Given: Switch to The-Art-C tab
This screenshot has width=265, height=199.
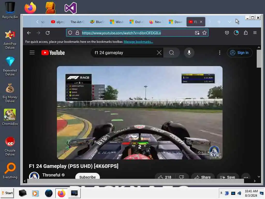Looking at the screenshot, I should click(x=77, y=22).
